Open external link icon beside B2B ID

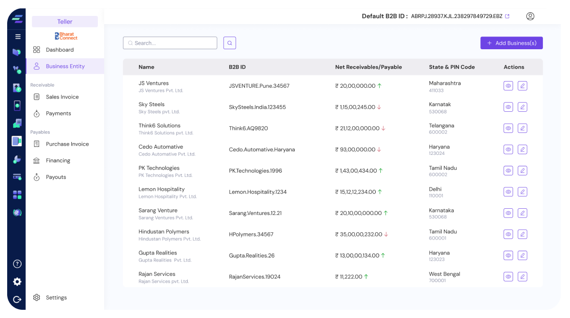click(507, 16)
